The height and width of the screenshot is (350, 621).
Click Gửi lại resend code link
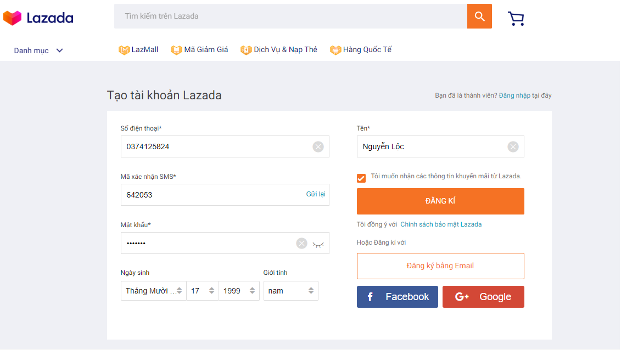pyautogui.click(x=316, y=194)
